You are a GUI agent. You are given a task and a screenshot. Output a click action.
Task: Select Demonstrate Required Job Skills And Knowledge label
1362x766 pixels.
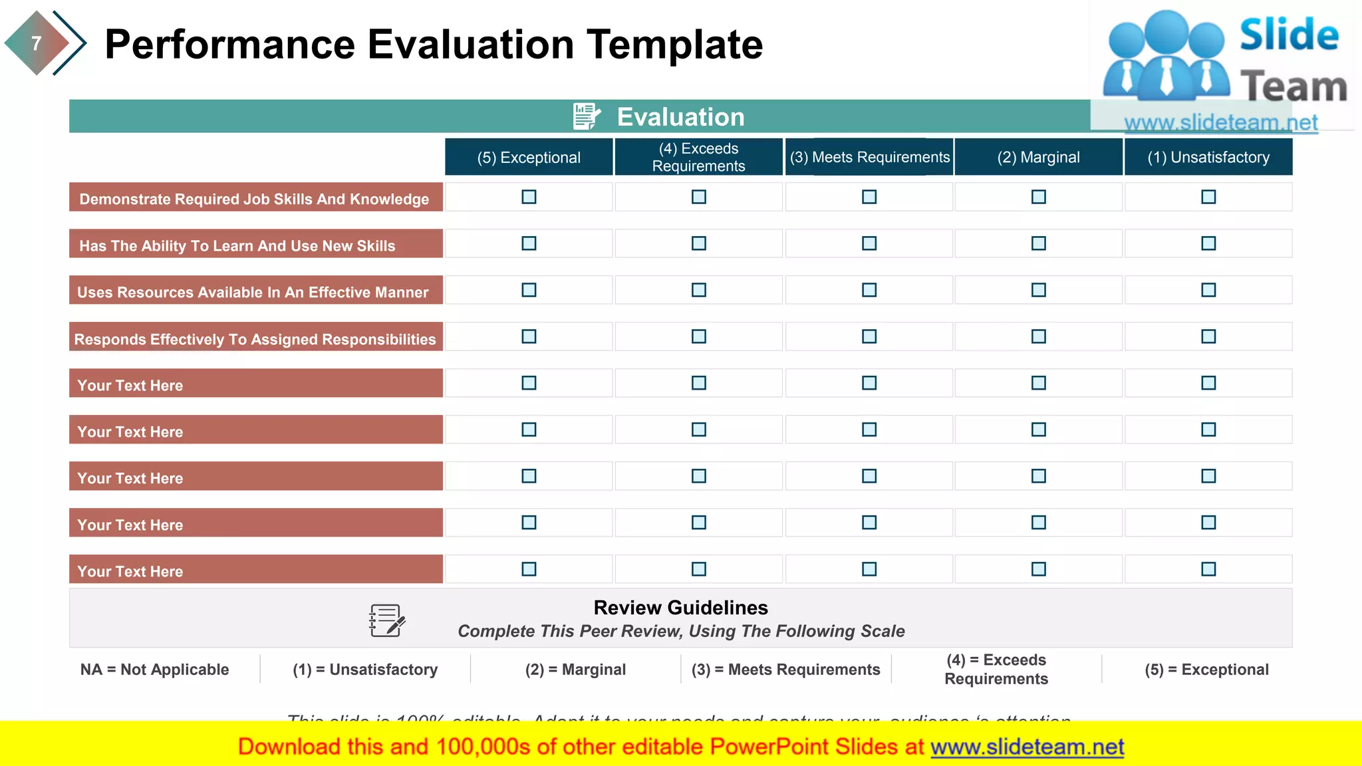(x=255, y=197)
